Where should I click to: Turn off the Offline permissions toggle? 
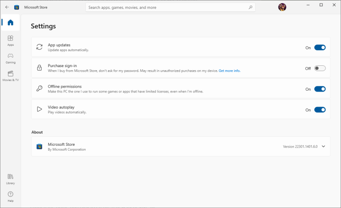(x=320, y=89)
